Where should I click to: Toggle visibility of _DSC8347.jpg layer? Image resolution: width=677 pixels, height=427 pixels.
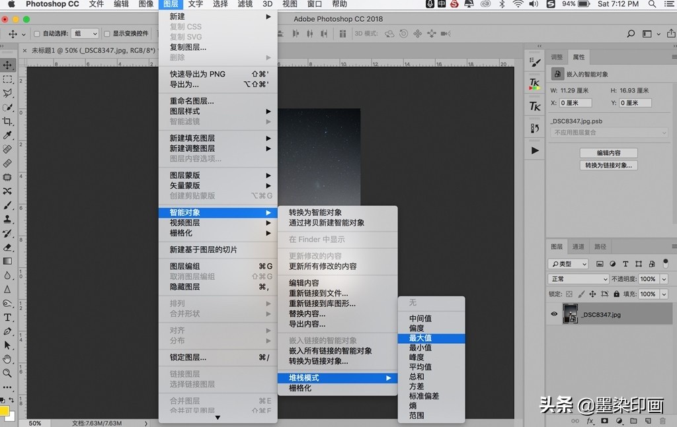pos(554,314)
